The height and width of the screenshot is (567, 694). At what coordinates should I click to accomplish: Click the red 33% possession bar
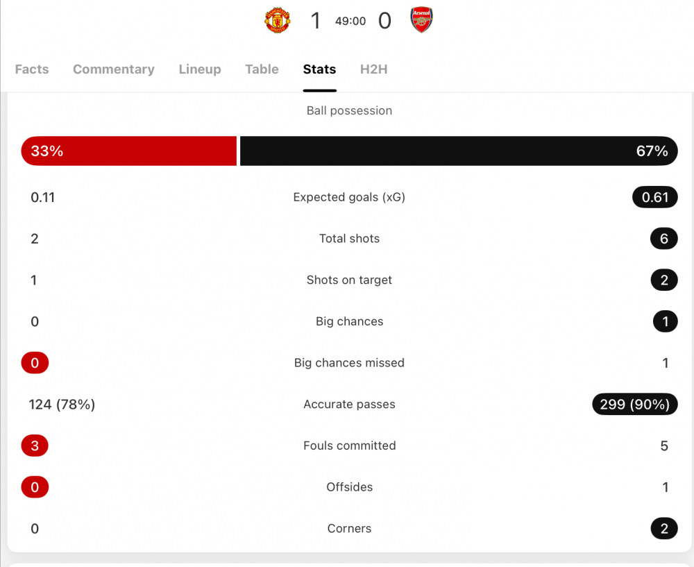129,151
